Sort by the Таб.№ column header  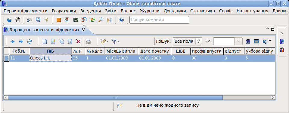19,51
